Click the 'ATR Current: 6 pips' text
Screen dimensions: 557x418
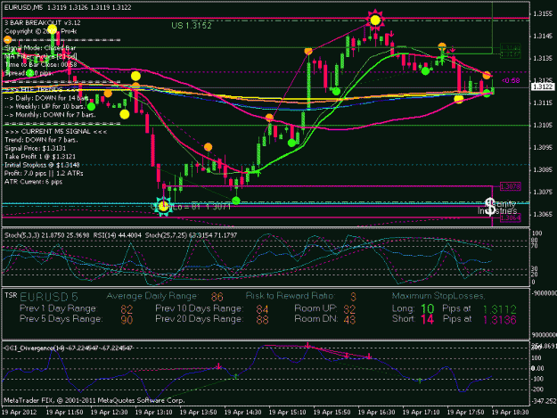(33, 182)
